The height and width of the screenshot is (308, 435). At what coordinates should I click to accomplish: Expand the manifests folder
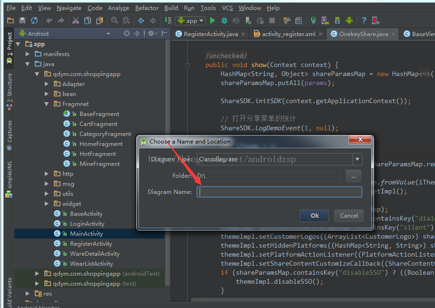(28, 54)
